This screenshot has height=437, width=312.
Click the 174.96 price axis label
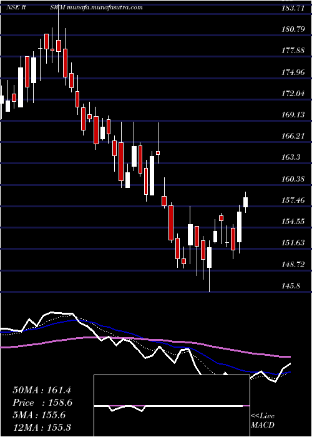pos(292,72)
